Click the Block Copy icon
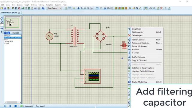Image resolution: width=192 pixels, height=108 pixels. coord(116,8)
